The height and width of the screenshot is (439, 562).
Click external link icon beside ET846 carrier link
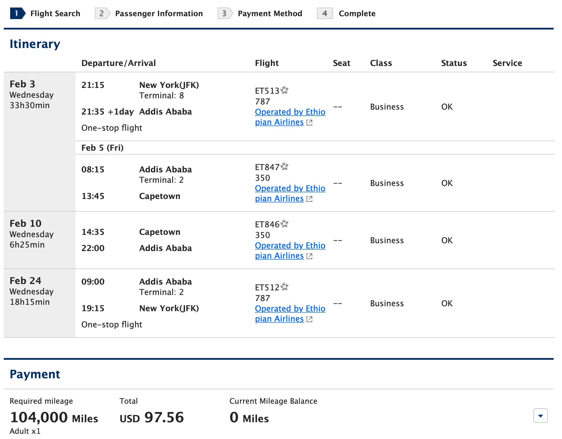pyautogui.click(x=309, y=256)
